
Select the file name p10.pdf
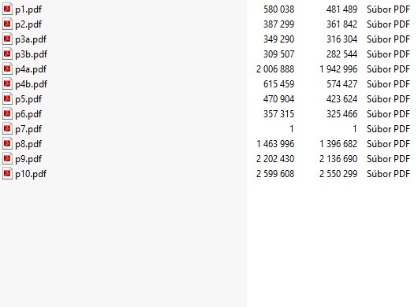pyautogui.click(x=31, y=174)
